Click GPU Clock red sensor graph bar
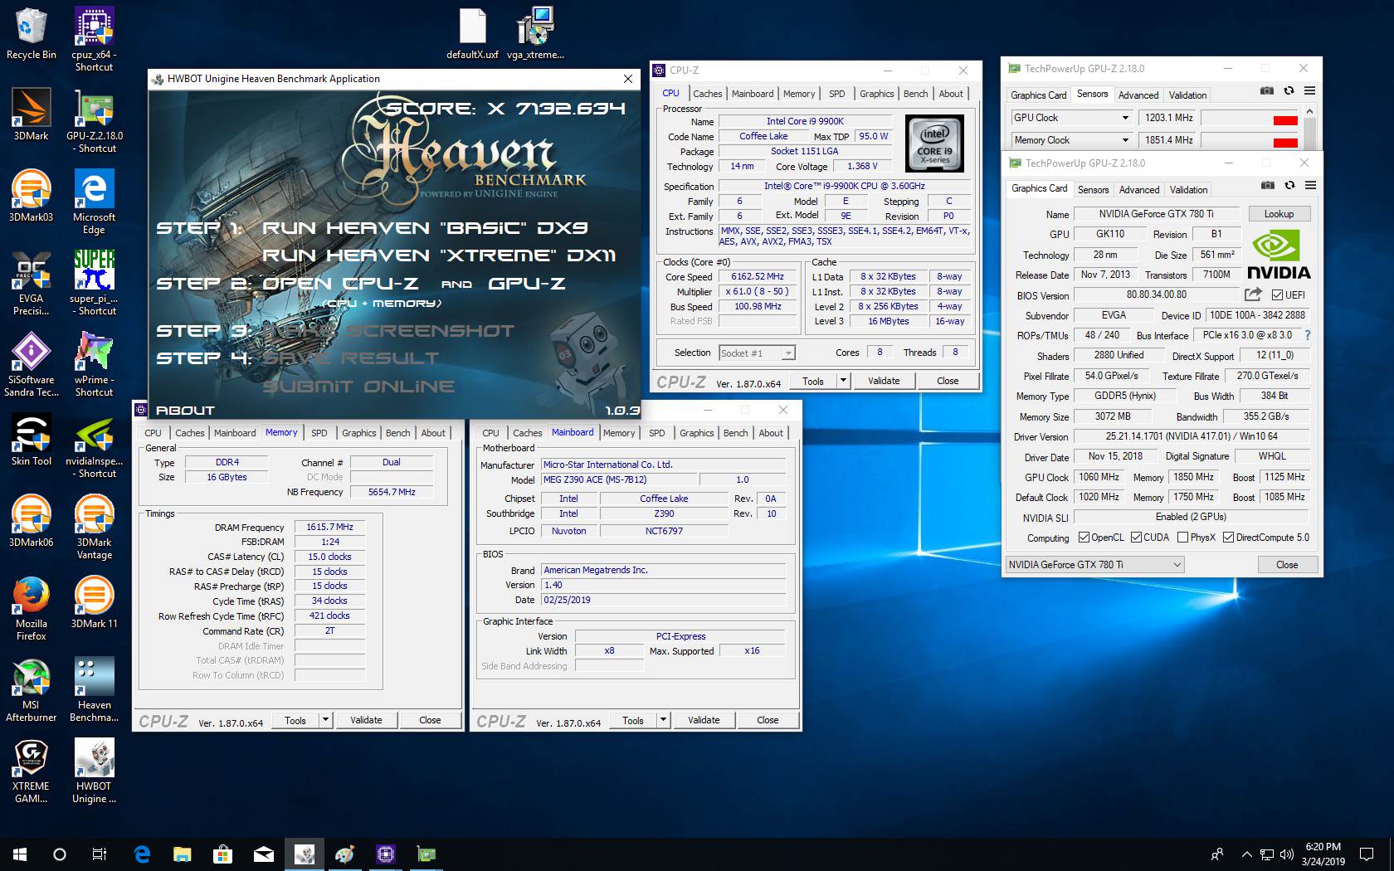This screenshot has height=871, width=1394. pyautogui.click(x=1285, y=121)
